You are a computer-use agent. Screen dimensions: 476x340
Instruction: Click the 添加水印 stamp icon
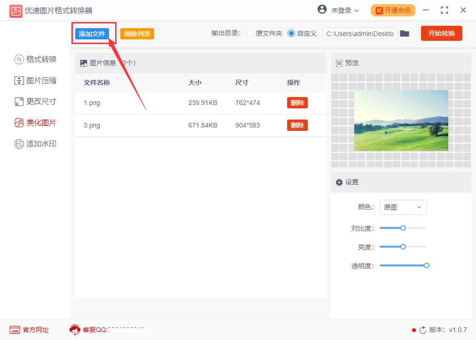(x=19, y=144)
